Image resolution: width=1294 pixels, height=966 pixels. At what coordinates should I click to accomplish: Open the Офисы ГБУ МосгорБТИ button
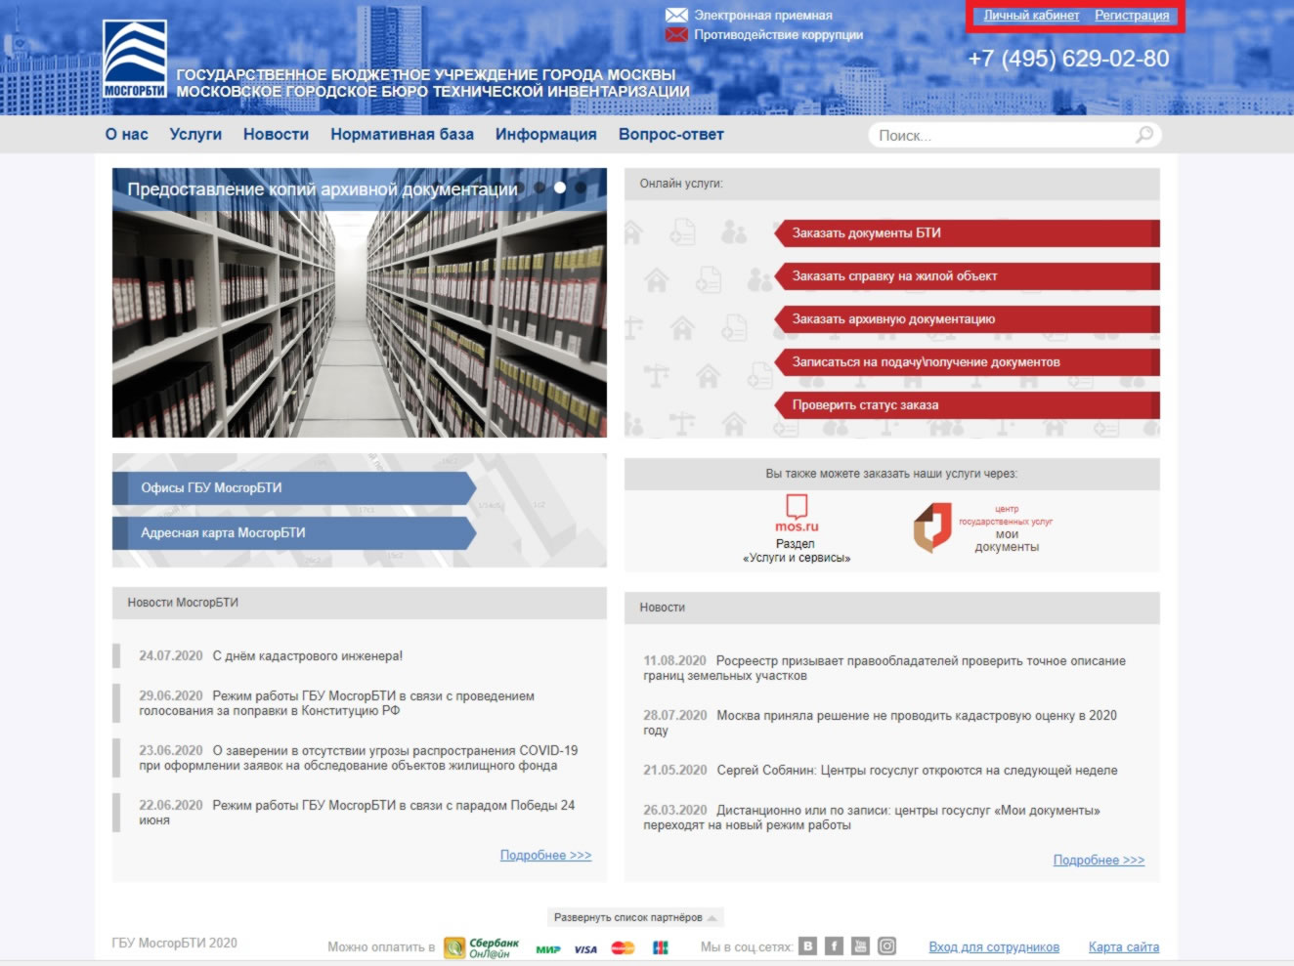tap(294, 488)
